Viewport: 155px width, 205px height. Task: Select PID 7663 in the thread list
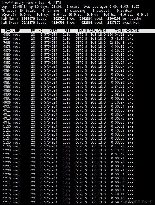coord(7,43)
